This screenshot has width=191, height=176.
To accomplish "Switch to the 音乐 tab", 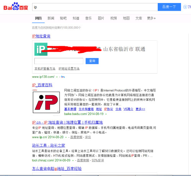I will [x=88, y=18].
